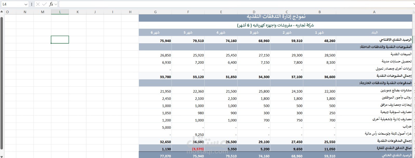This screenshot has height=158, width=415.
Task: Click the vertical scrollbar thumb on the left edge
Action: click(x=2, y=83)
